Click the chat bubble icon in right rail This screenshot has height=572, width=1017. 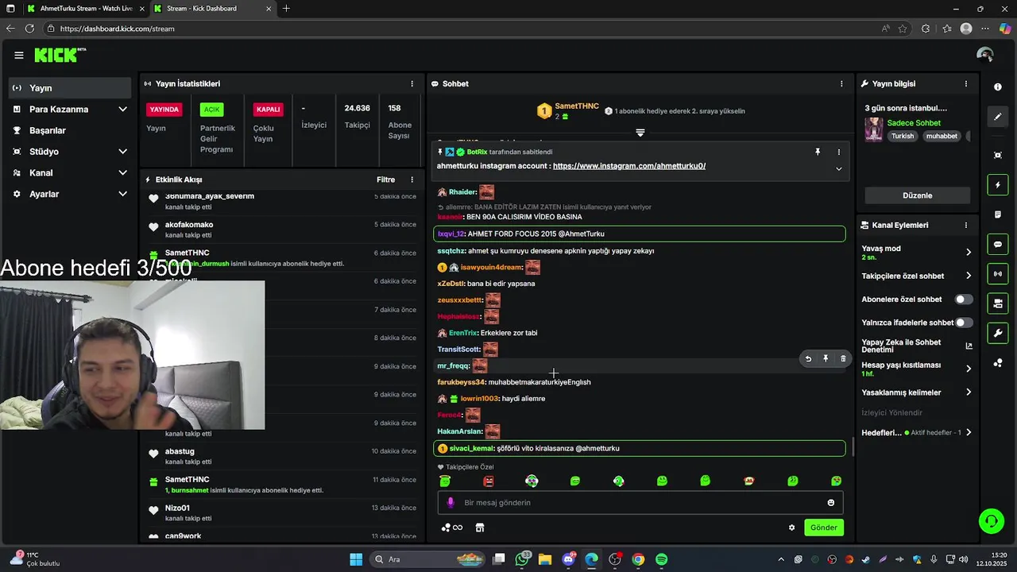tap(998, 244)
